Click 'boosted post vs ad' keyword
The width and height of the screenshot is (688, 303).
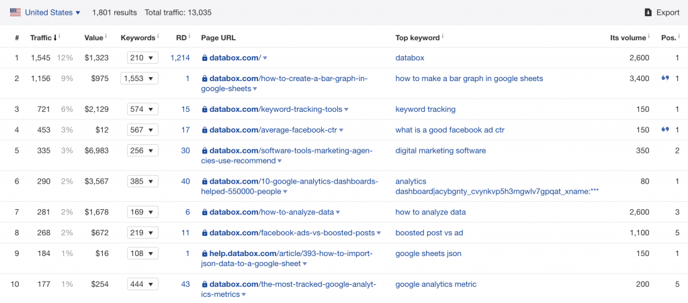coord(429,233)
